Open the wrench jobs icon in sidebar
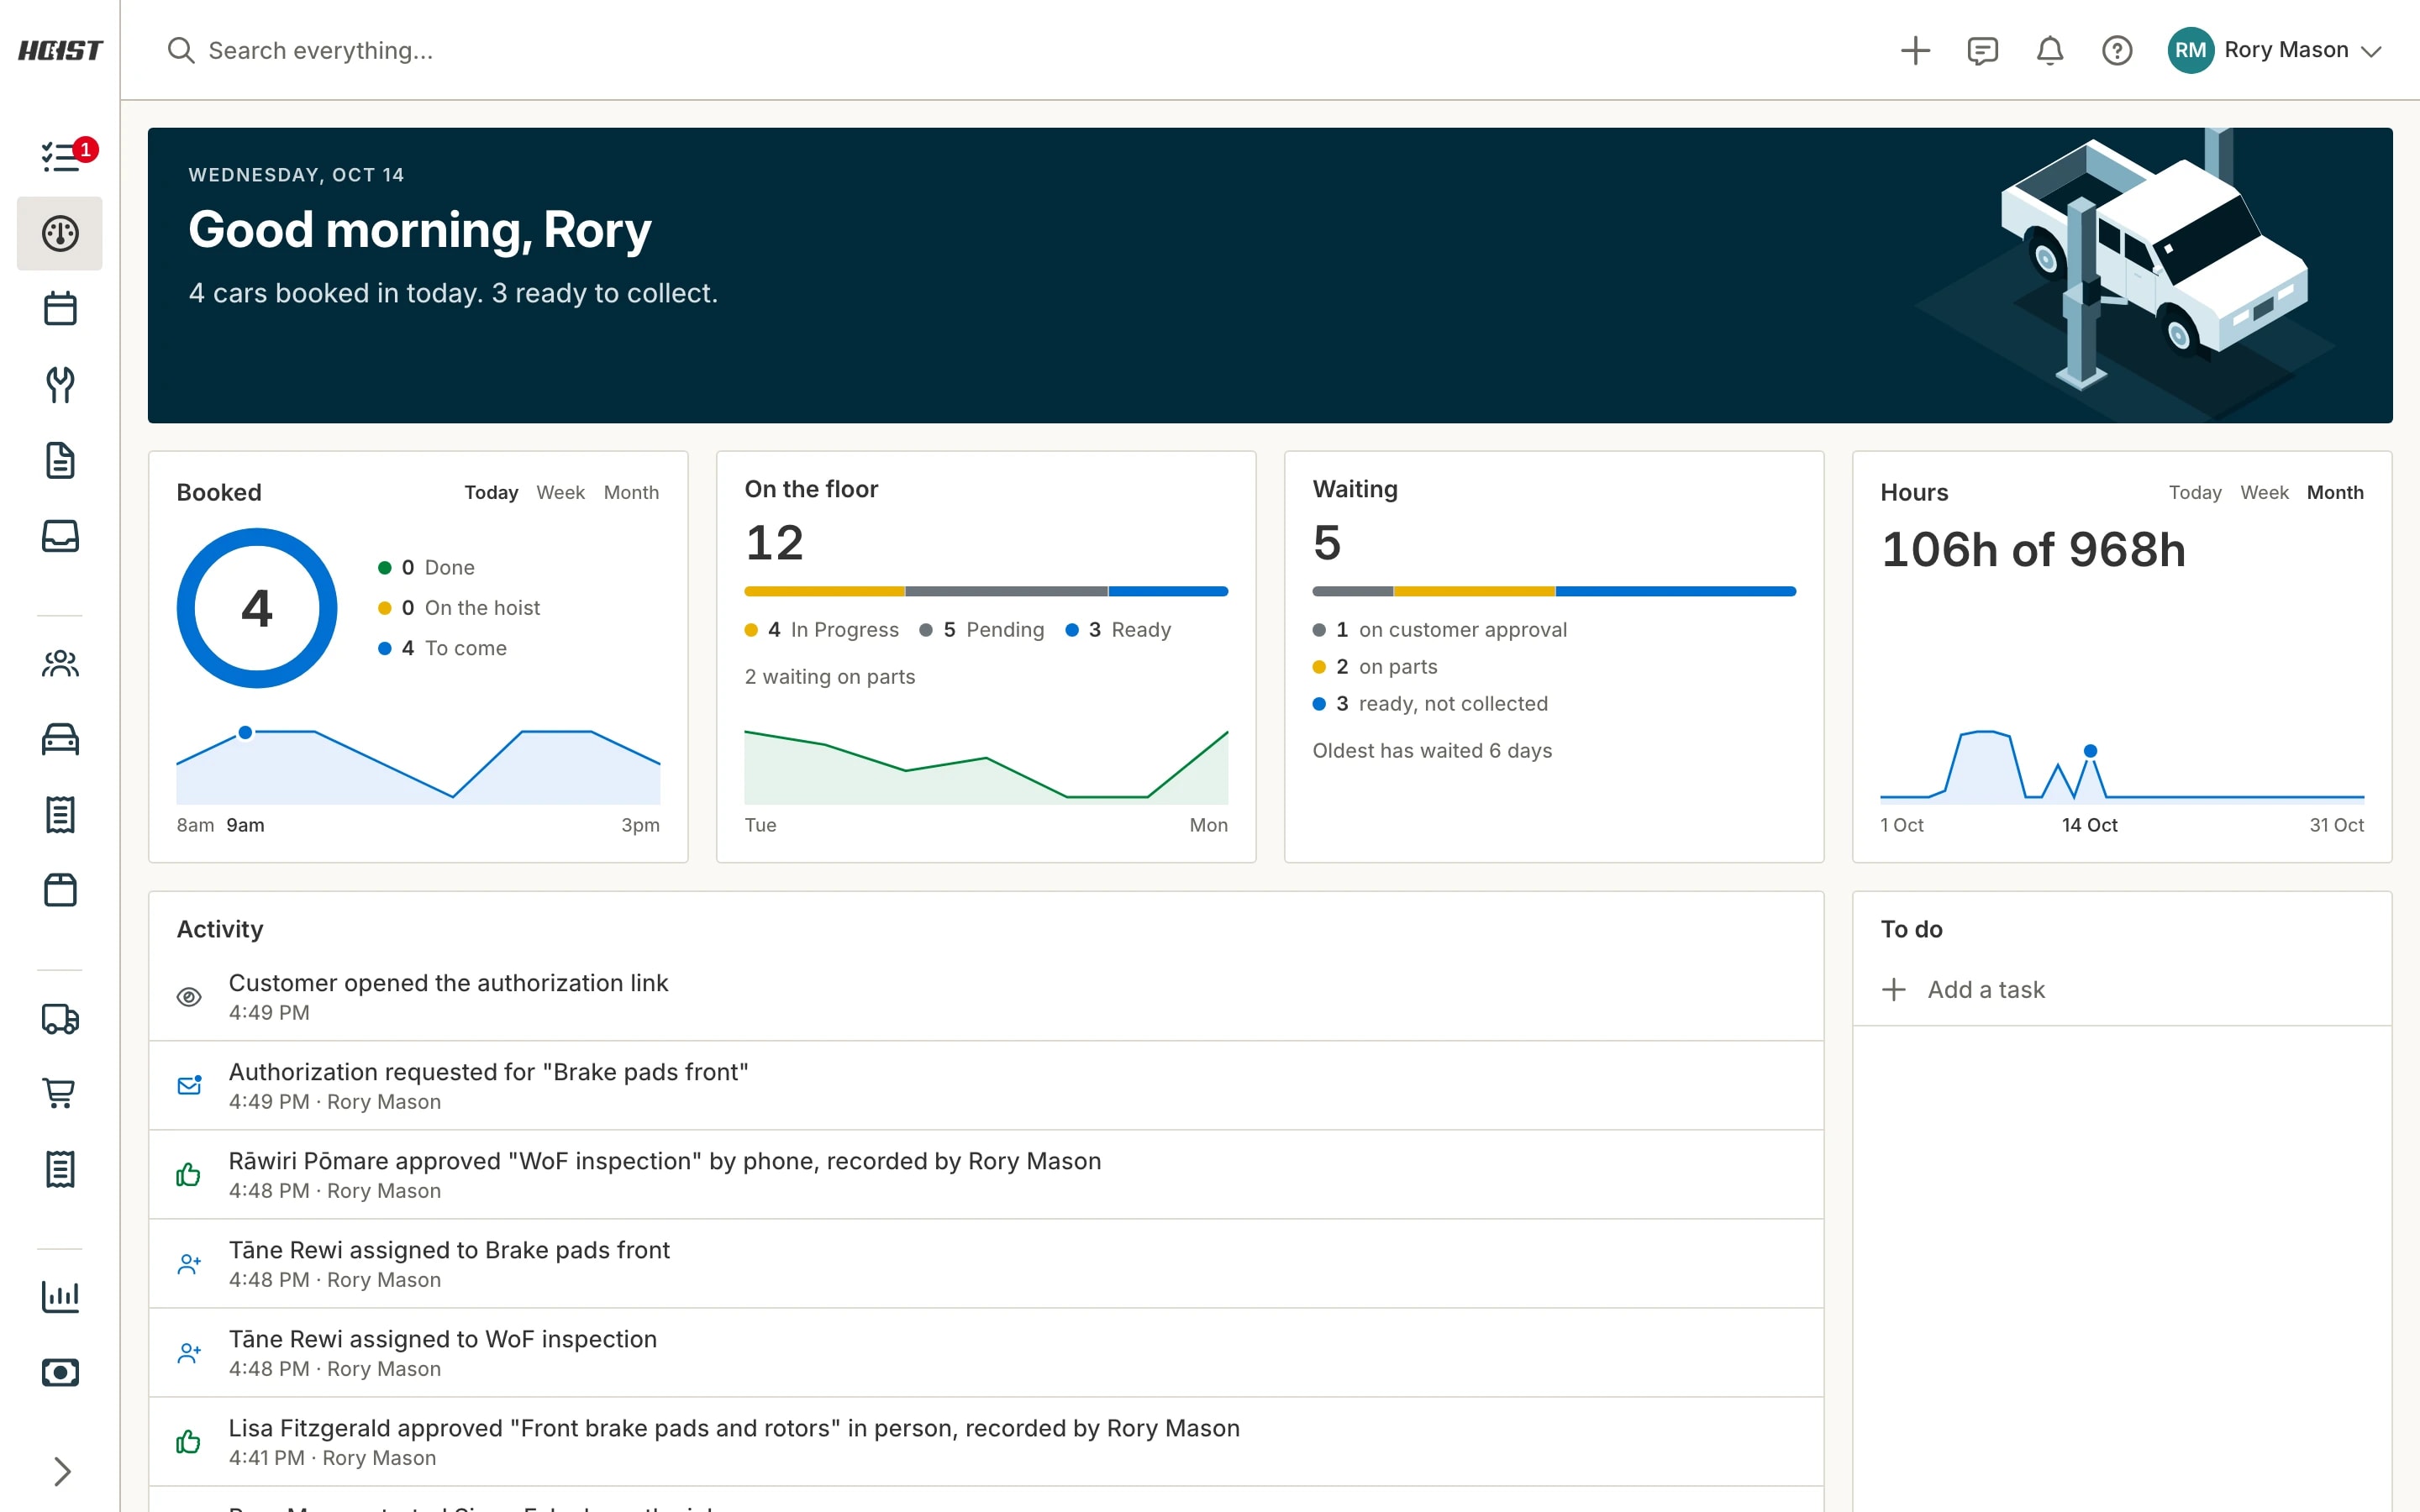Image resolution: width=2420 pixels, height=1512 pixels. pyautogui.click(x=60, y=385)
